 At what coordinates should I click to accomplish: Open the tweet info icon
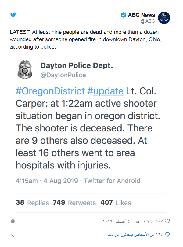click(x=13, y=221)
